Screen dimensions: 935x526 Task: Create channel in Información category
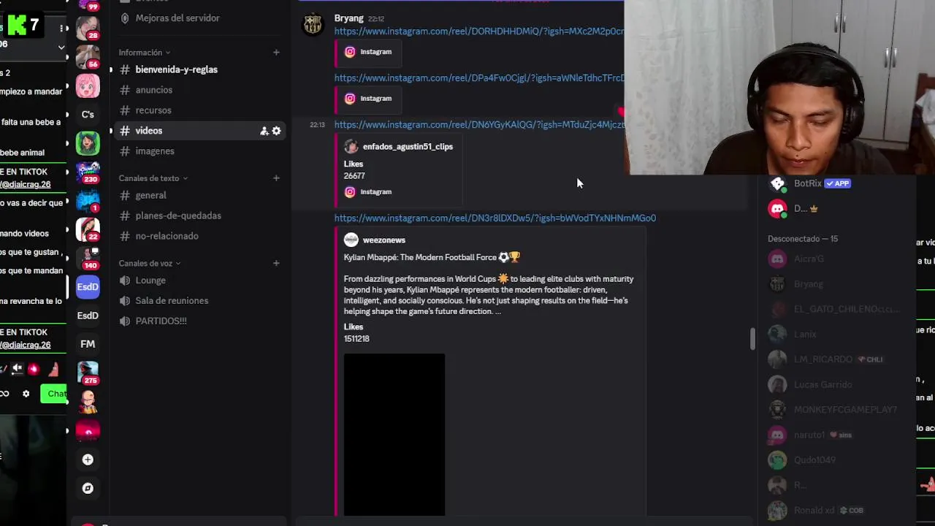click(x=276, y=53)
